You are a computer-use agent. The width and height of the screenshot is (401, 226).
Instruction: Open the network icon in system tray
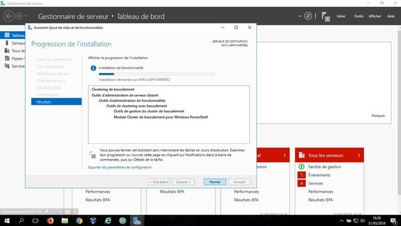[356, 220]
